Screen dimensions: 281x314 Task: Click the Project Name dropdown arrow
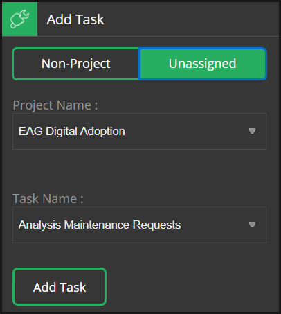[252, 131]
